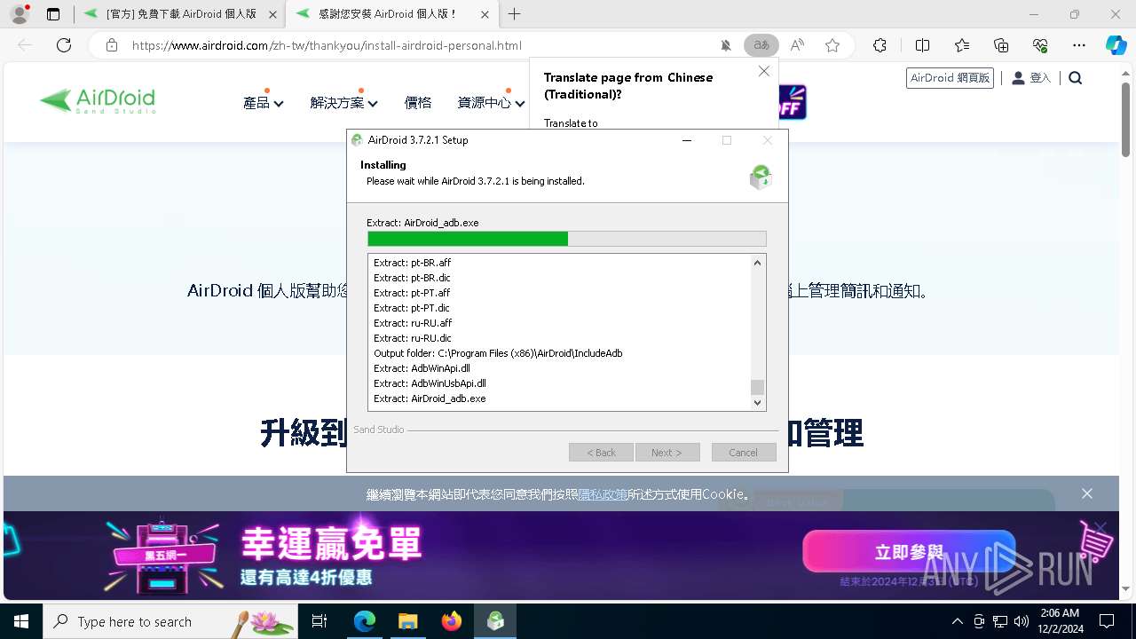Image resolution: width=1136 pixels, height=639 pixels.
Task: Expand the 解決方案 dropdown menu
Action: [x=344, y=103]
